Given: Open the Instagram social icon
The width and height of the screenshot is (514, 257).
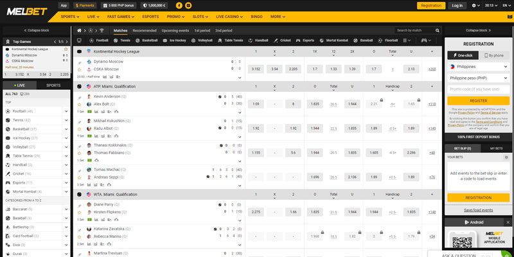Looking at the screenshot, I should [188, 6].
